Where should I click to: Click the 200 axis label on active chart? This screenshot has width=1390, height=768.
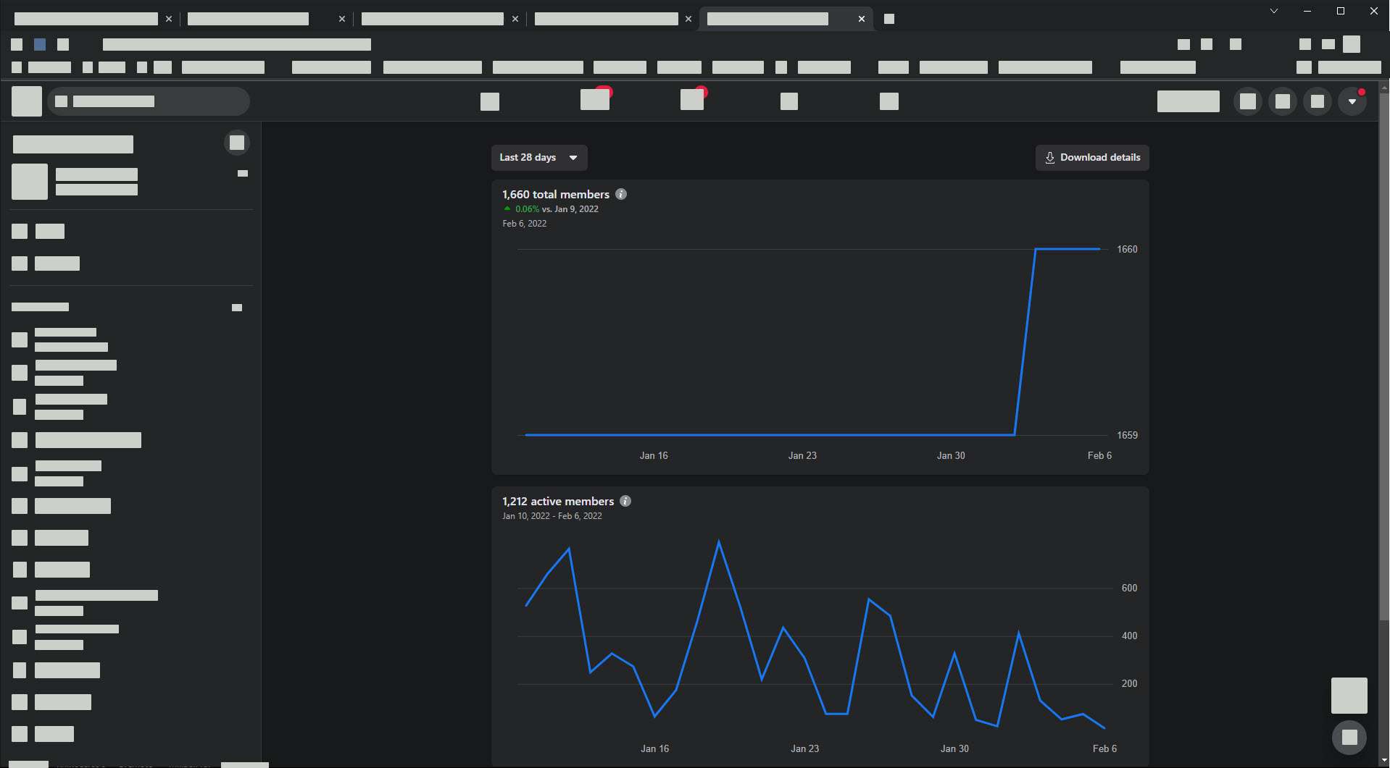[1129, 683]
